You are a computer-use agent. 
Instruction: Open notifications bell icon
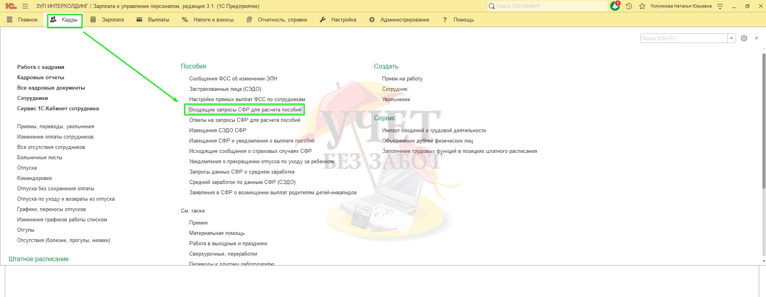[615, 6]
